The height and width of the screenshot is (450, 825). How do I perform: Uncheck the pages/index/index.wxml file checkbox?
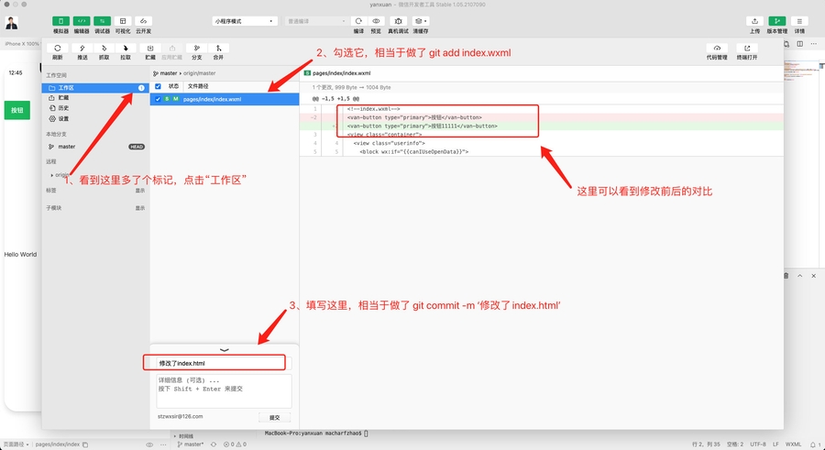158,99
